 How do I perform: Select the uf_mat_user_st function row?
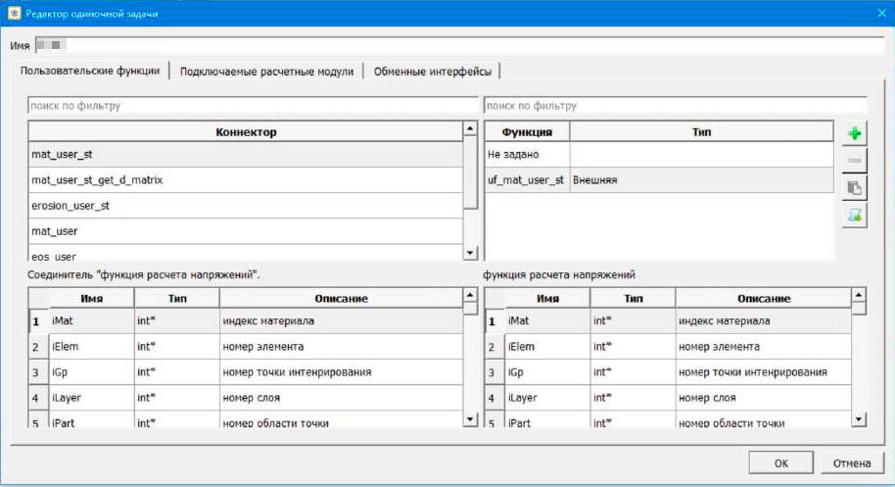(526, 180)
